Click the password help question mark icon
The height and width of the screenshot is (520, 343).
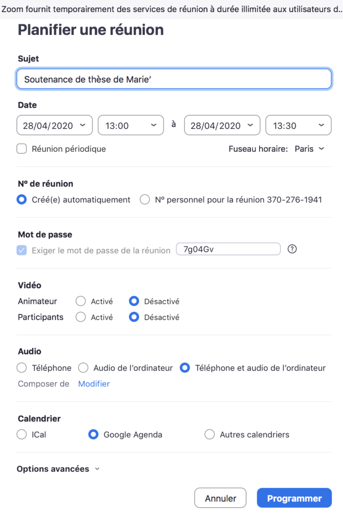292,249
